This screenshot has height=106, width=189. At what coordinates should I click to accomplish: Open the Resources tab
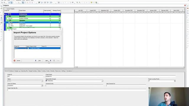[x=58, y=71]
